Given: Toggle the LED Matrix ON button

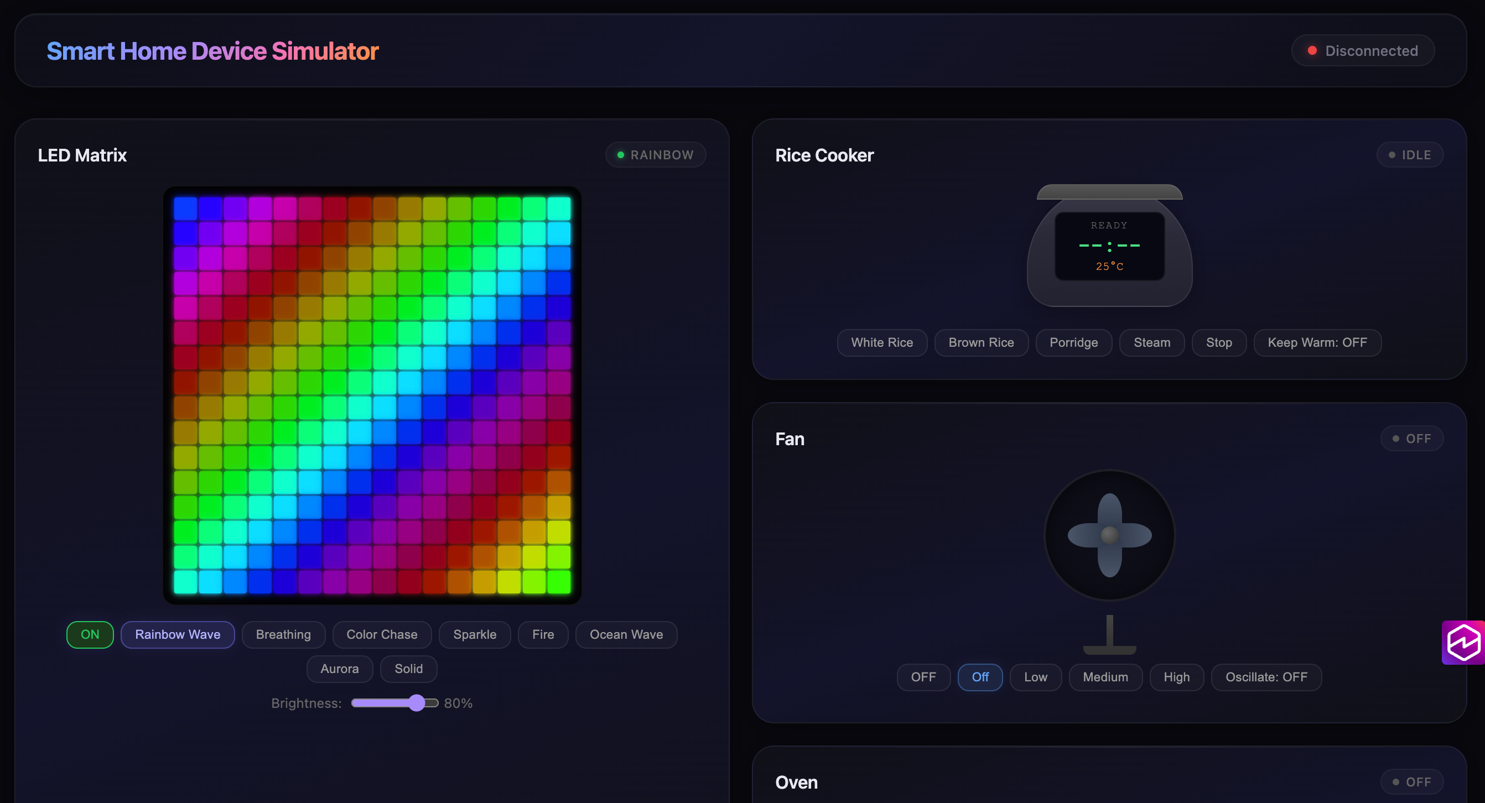Looking at the screenshot, I should [x=90, y=634].
